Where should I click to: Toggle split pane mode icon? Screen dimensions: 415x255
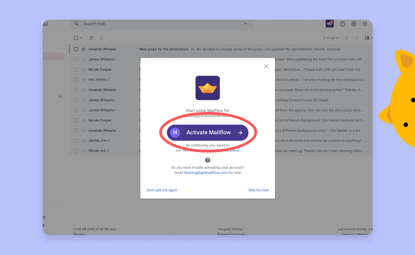point(367,38)
